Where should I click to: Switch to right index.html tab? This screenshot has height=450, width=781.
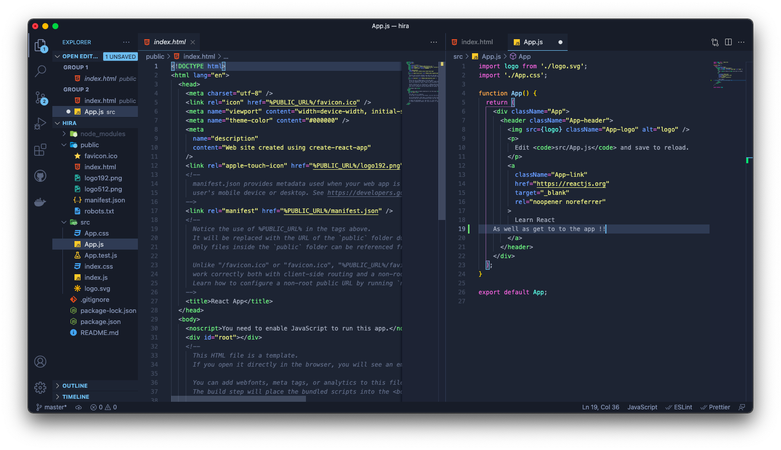coord(477,42)
